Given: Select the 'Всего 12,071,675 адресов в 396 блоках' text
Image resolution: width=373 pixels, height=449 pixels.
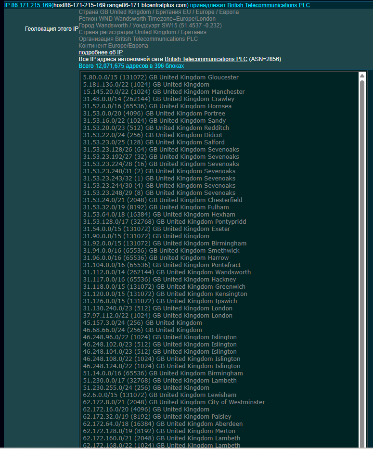Looking at the screenshot, I should click(x=131, y=66).
